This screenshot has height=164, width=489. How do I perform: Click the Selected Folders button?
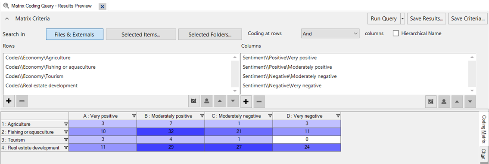[x=210, y=34]
